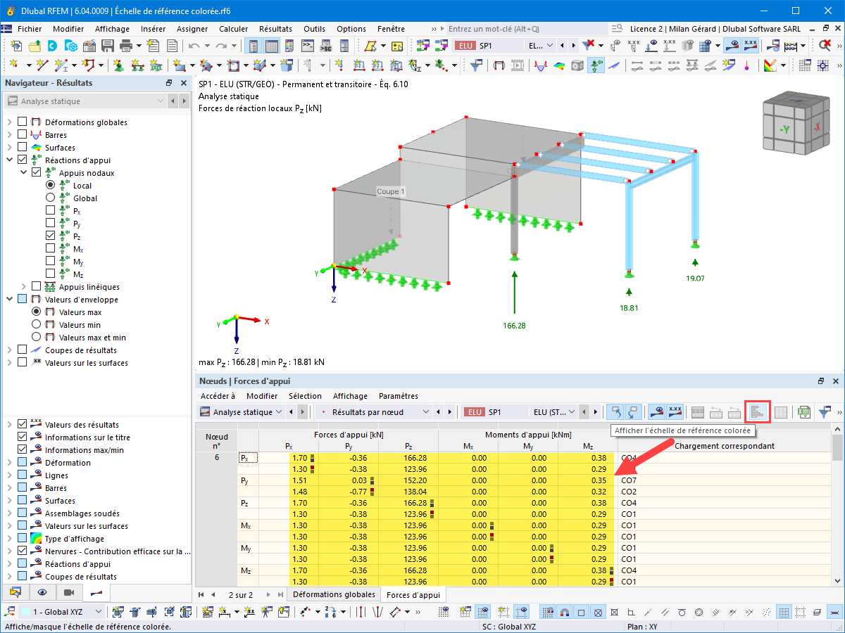Open the navigator Data tab icon
Screen dimensions: 845x633
coord(15,592)
